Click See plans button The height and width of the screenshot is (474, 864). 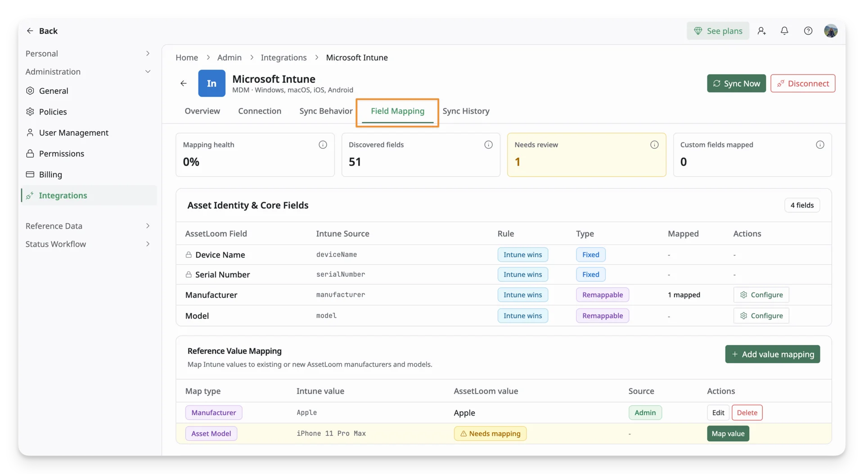tap(718, 31)
